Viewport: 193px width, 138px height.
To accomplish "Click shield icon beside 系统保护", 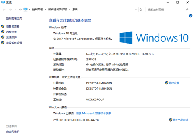I will point(3,37).
